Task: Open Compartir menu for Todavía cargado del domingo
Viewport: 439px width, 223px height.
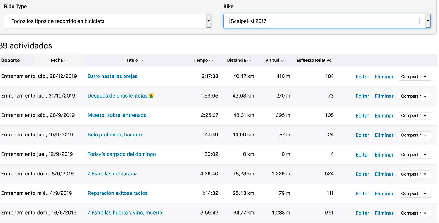Action: pos(415,154)
